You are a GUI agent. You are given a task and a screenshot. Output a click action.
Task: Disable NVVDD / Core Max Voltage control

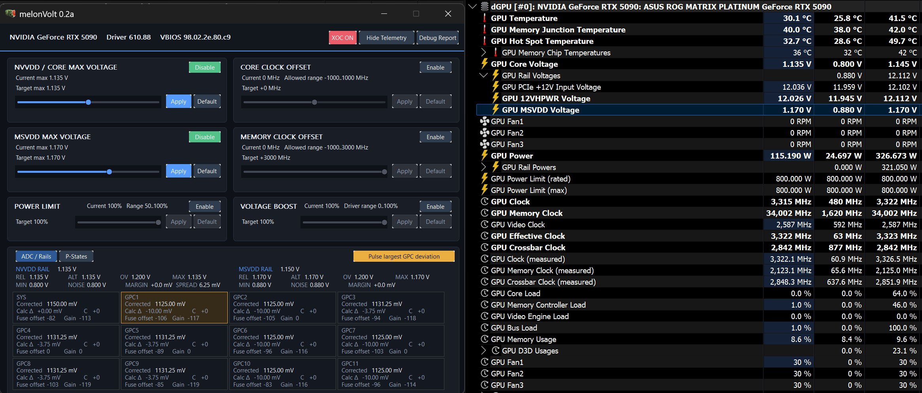click(x=205, y=68)
